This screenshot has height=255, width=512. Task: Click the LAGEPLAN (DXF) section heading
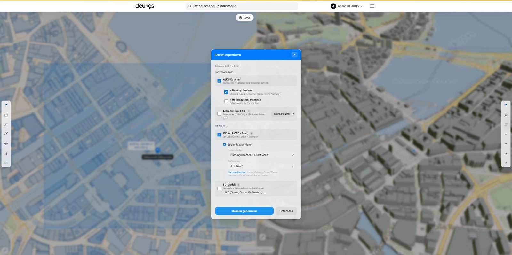(x=224, y=72)
